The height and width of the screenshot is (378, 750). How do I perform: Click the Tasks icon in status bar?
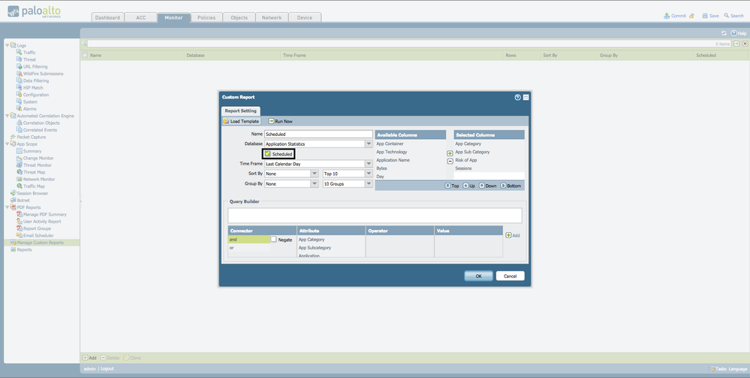[712, 369]
